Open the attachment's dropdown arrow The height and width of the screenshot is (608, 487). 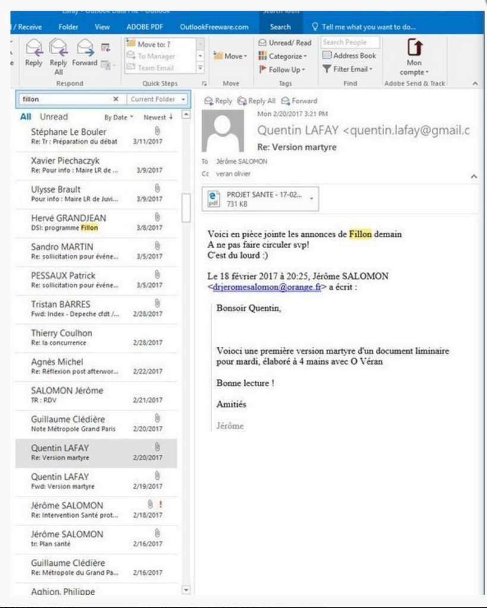[x=312, y=198]
